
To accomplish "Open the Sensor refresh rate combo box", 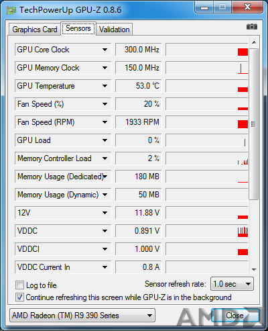I will (x=232, y=284).
